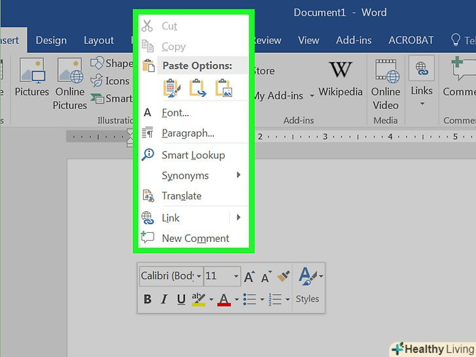The image size is (476, 357).
Task: Toggle Underline in the mini toolbar
Action: (180, 299)
